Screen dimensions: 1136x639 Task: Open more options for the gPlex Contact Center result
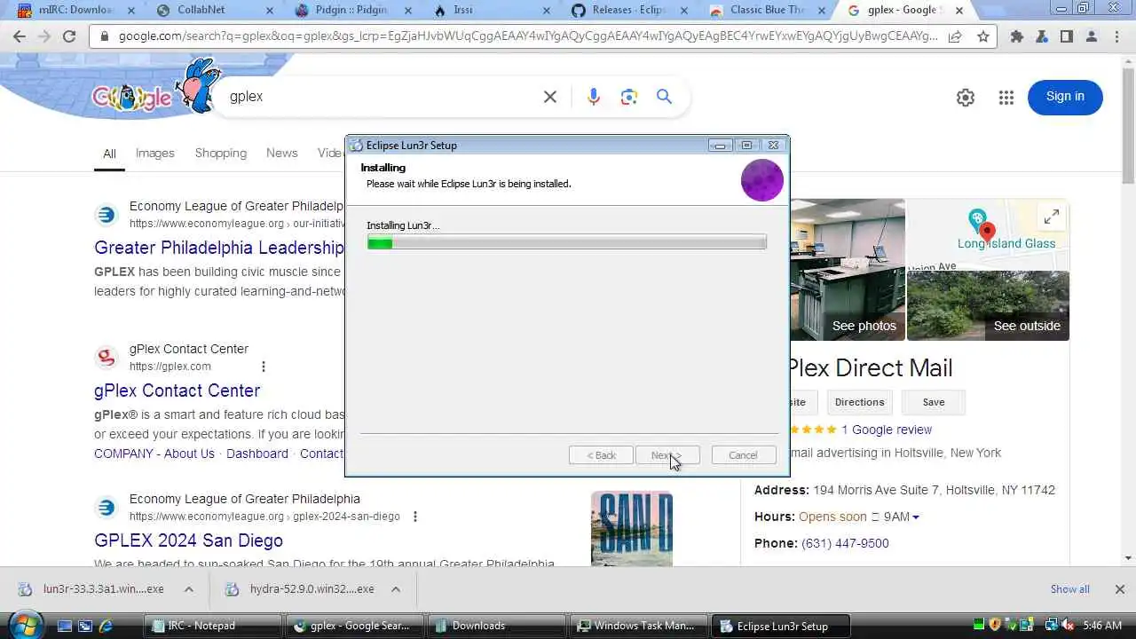(x=263, y=367)
